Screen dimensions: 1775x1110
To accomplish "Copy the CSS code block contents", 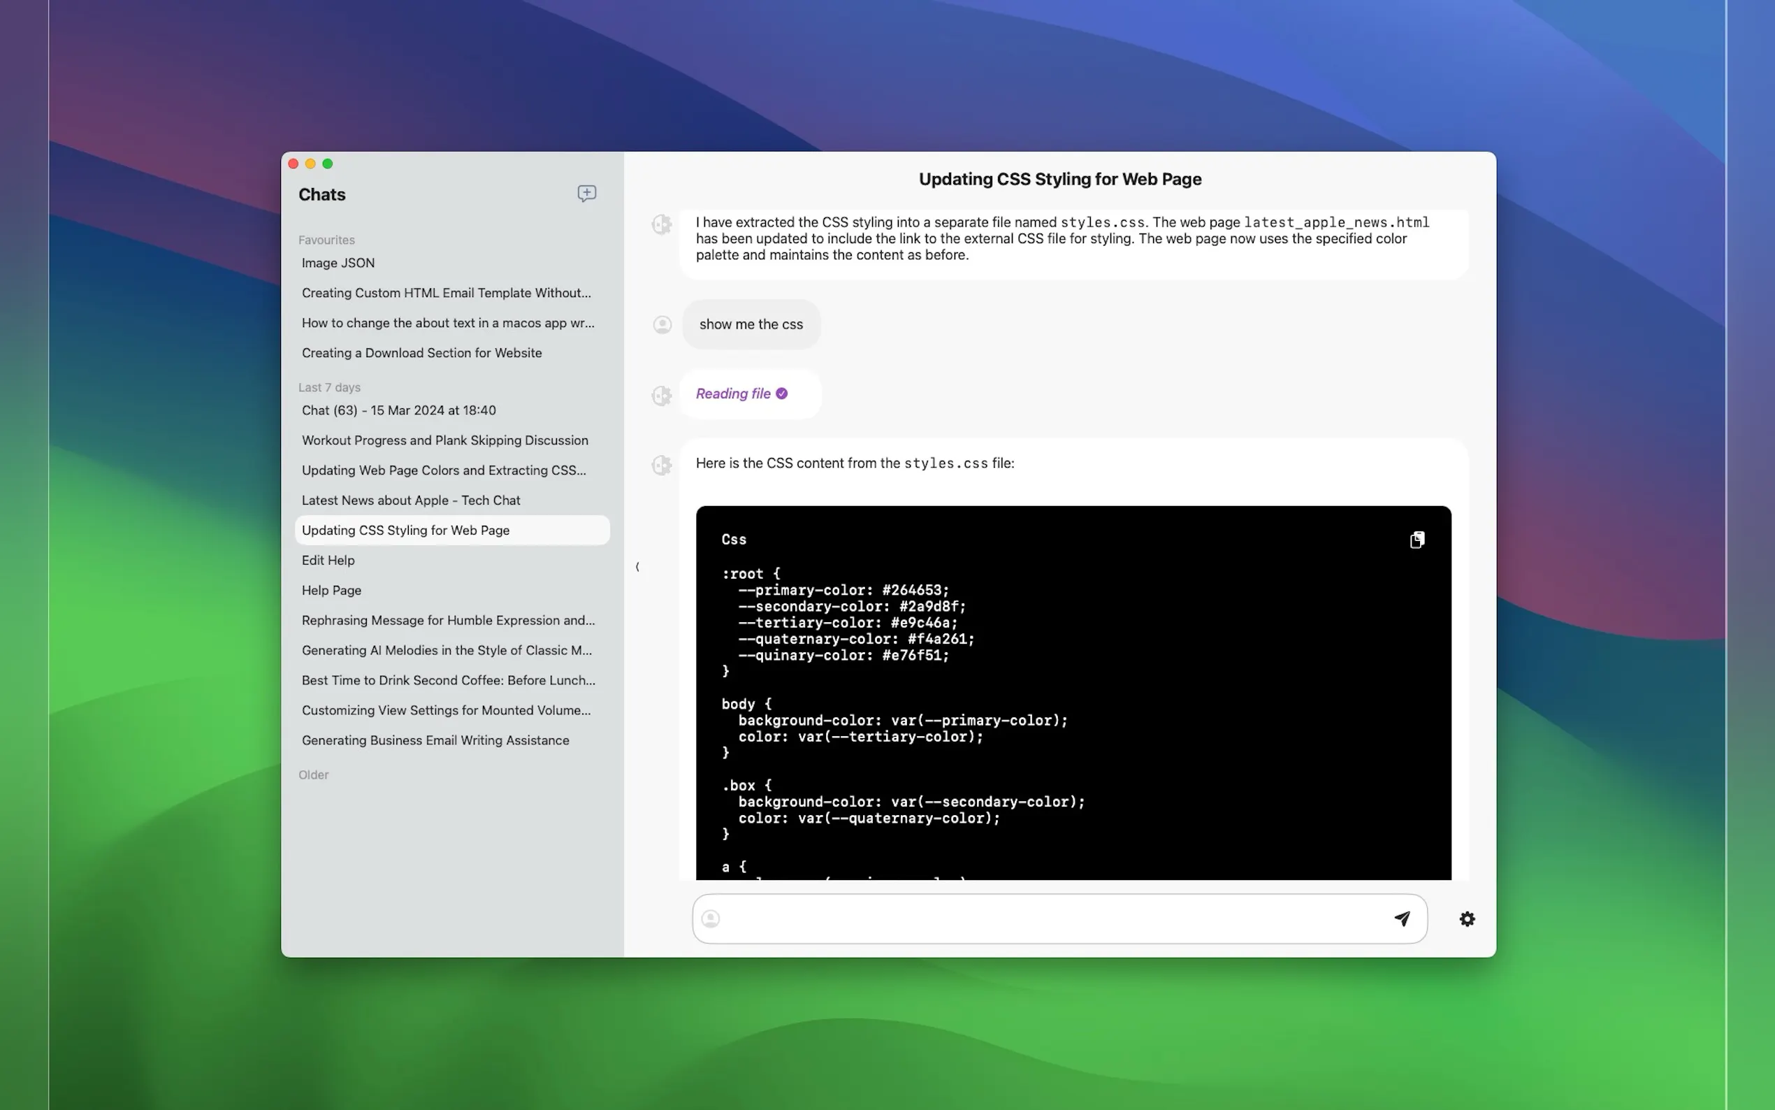I will tap(1417, 540).
